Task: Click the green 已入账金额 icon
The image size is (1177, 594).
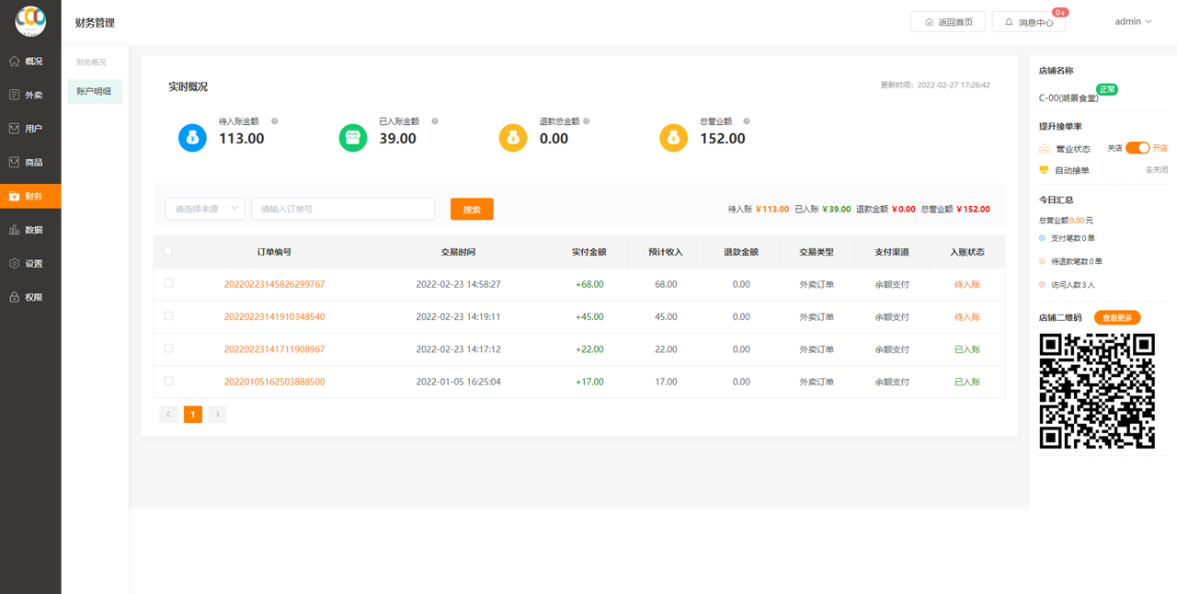Action: [353, 138]
